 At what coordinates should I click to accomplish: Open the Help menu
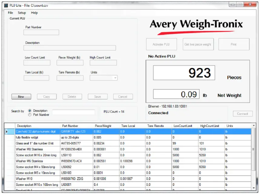(34, 13)
